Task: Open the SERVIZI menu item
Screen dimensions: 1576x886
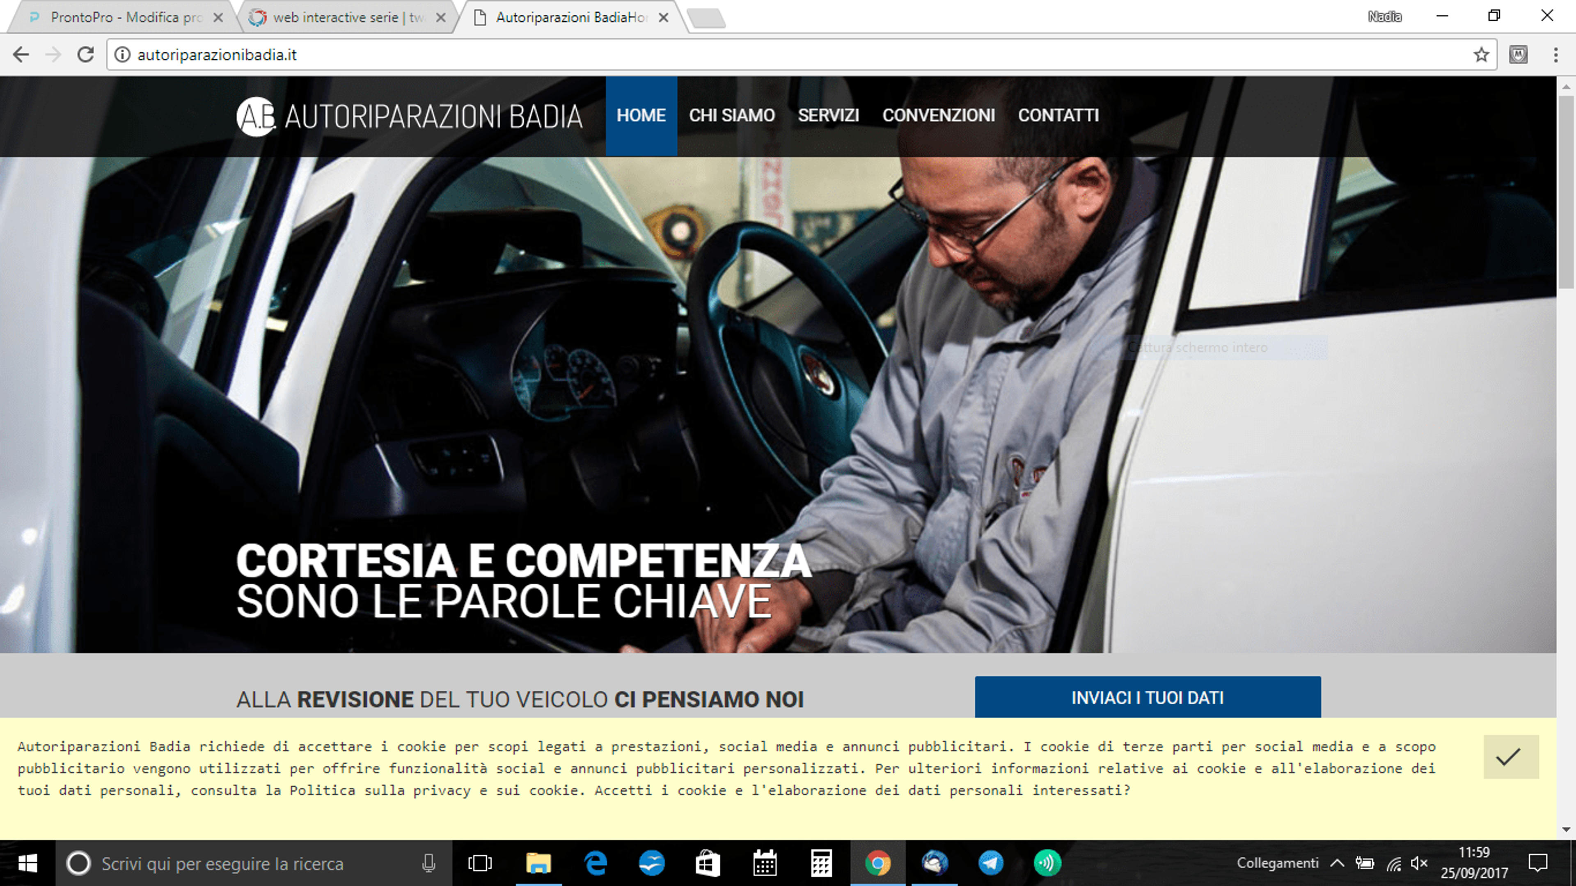Action: (828, 115)
